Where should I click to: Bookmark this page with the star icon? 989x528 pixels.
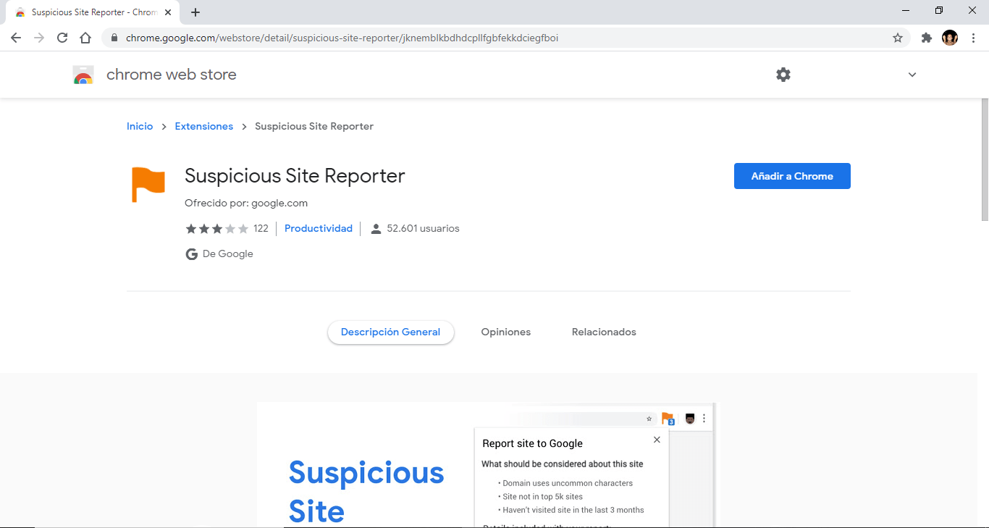click(x=898, y=38)
